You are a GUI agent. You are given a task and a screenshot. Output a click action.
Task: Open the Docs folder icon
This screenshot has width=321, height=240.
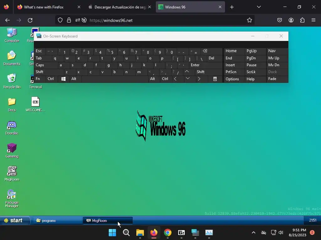point(12,104)
